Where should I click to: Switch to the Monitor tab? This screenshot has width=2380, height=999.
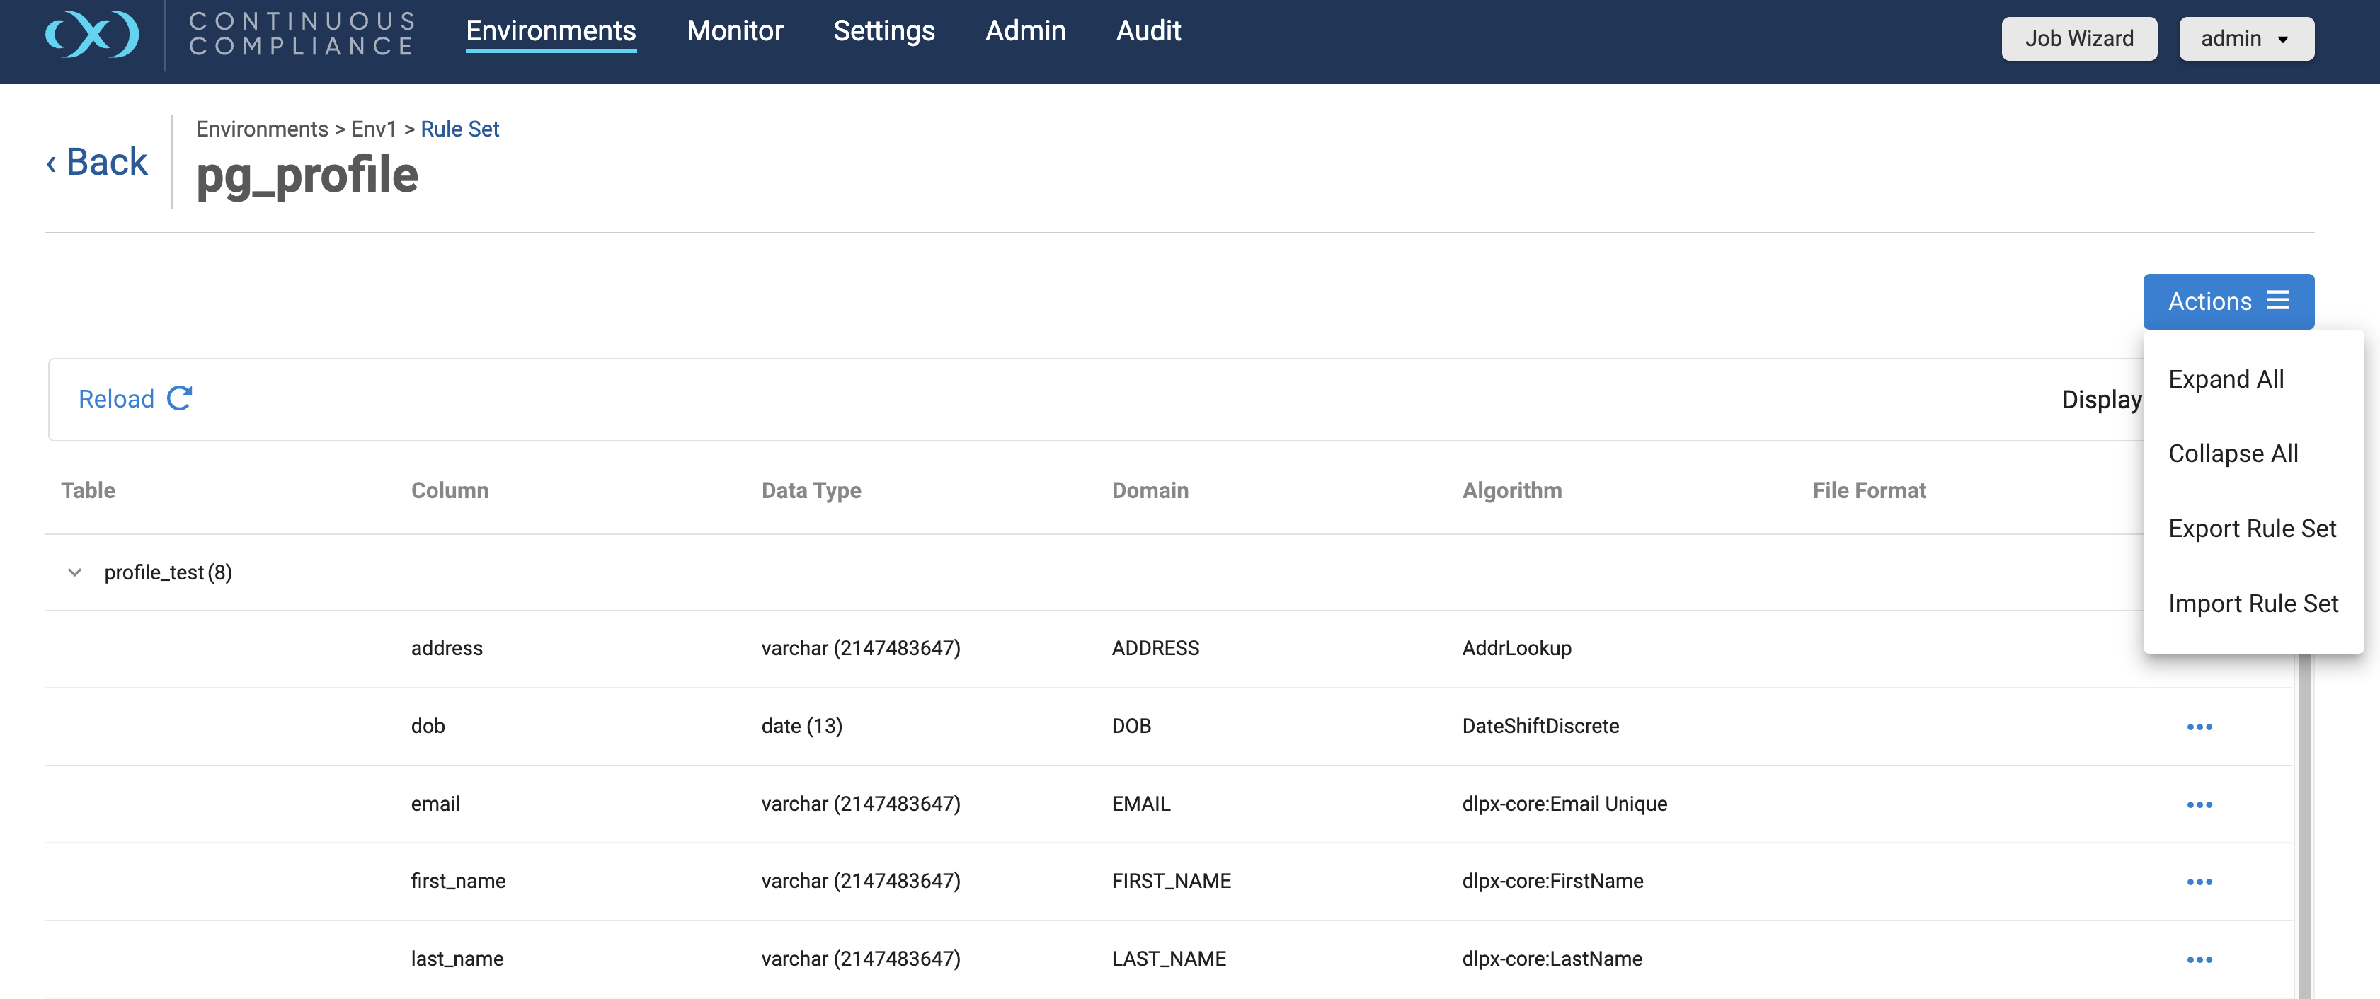coord(735,30)
